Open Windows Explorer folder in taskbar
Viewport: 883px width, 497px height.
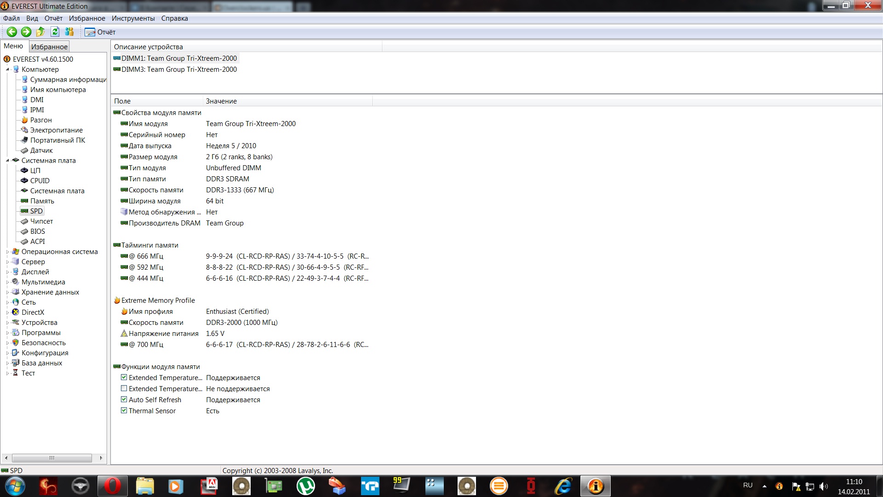tap(145, 486)
